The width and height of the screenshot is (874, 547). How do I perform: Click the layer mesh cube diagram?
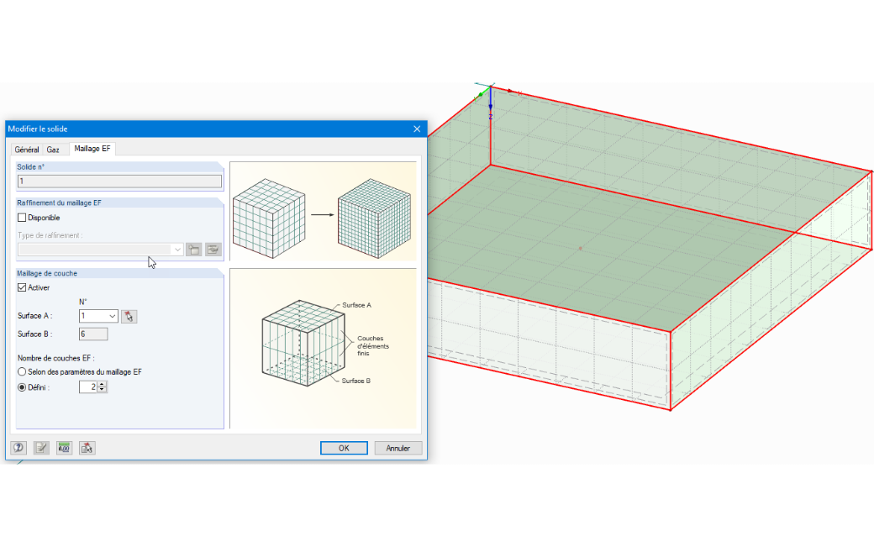(323, 349)
